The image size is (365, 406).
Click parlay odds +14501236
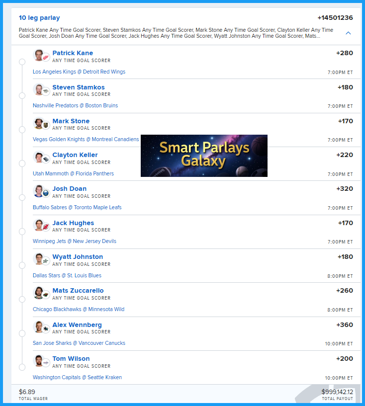coord(335,17)
